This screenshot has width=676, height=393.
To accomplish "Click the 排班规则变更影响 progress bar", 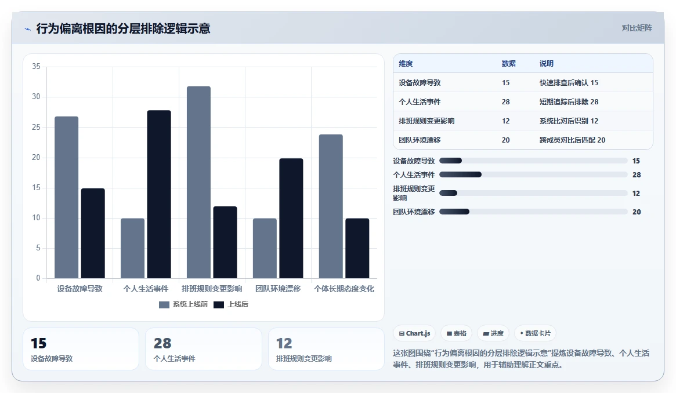I will click(x=533, y=193).
